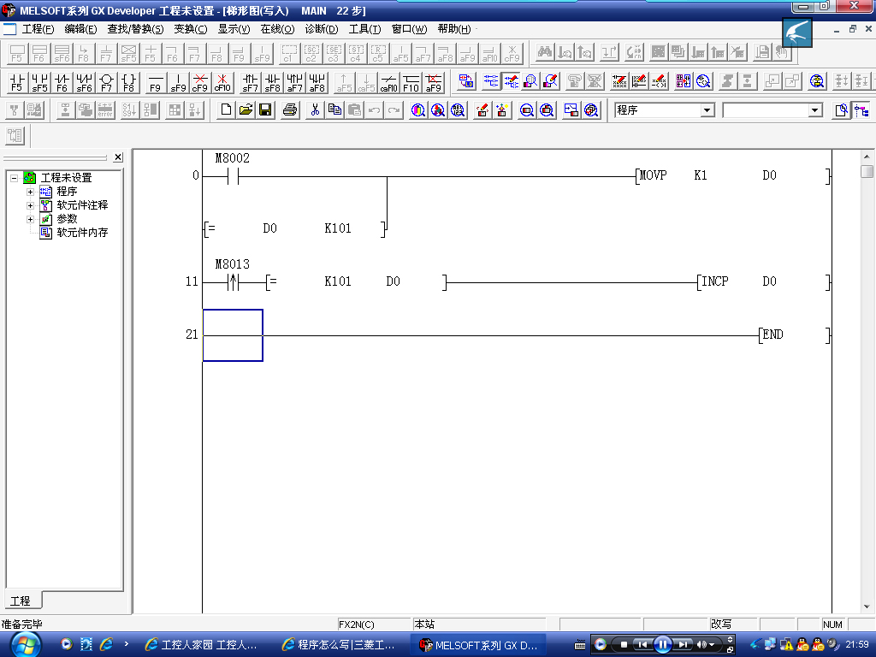Expand the 程序 tree node
This screenshot has width=876, height=657.
(x=31, y=192)
